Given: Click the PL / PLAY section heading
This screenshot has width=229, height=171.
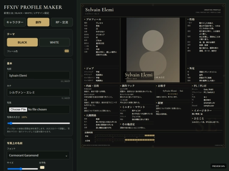Looking at the screenshot, I should point(200,86).
